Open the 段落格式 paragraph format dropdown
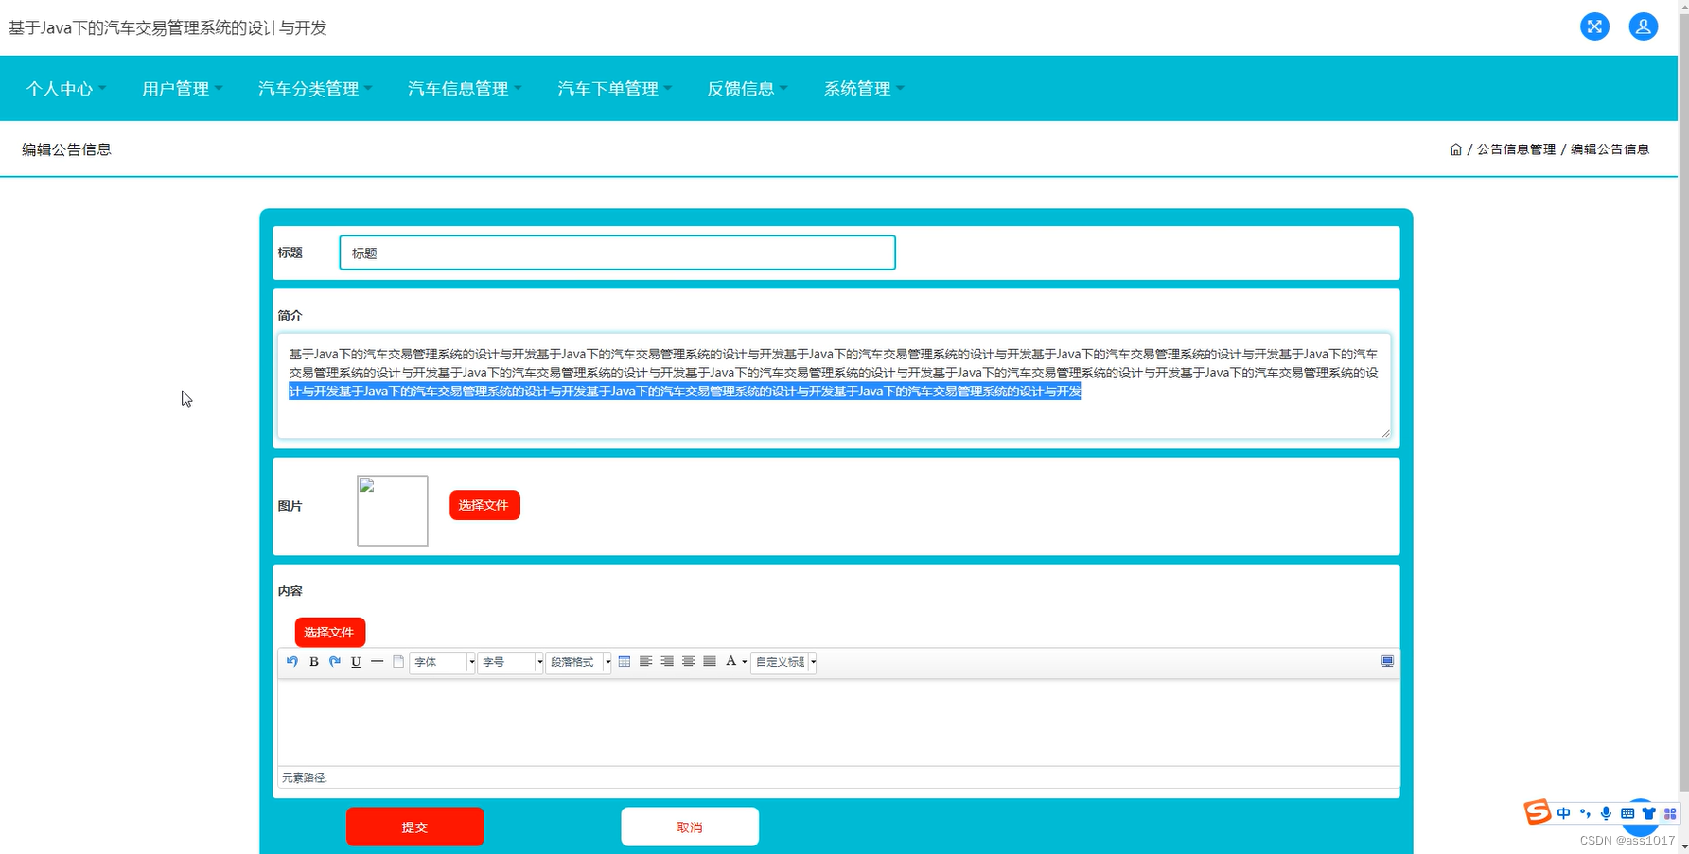This screenshot has width=1689, height=854. coord(577,662)
